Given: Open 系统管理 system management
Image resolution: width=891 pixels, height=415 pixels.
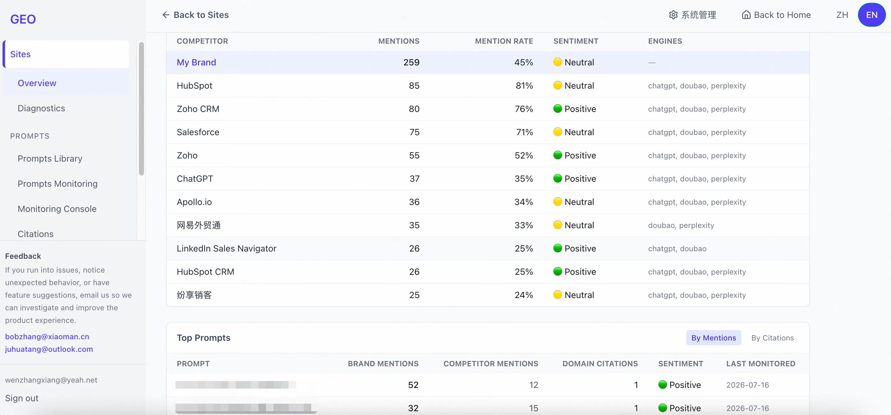Looking at the screenshot, I should click(x=698, y=15).
